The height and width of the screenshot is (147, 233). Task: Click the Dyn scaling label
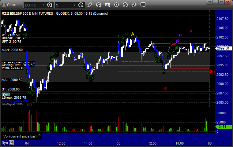[x=5, y=143]
